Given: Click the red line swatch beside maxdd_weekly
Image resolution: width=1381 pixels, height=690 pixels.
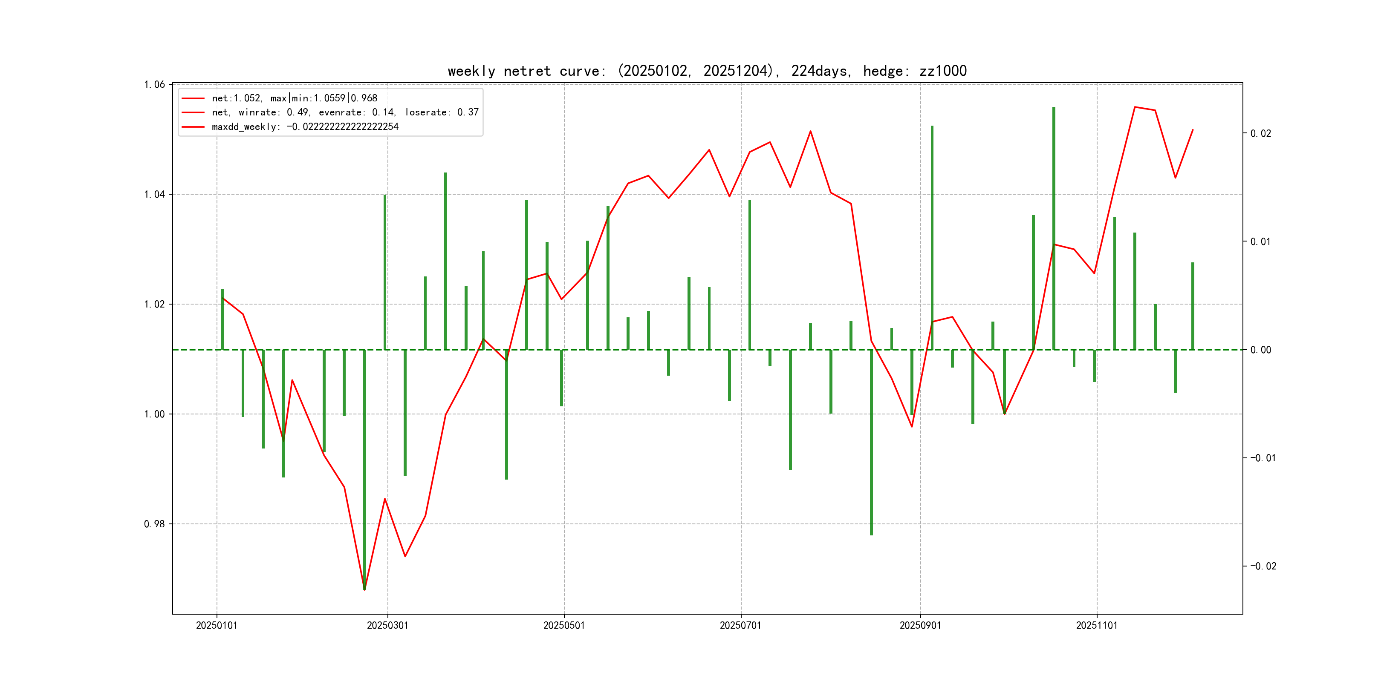Looking at the screenshot, I should [193, 127].
